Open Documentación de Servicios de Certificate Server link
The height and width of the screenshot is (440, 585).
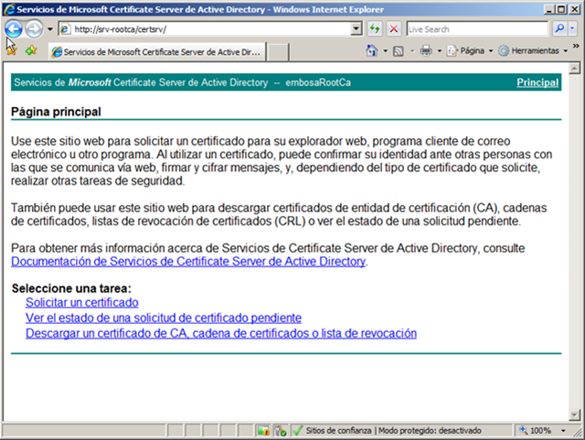tap(187, 262)
